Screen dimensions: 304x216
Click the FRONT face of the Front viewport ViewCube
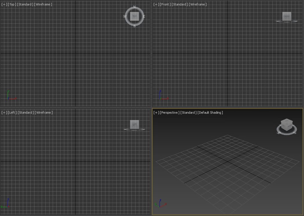(287, 16)
